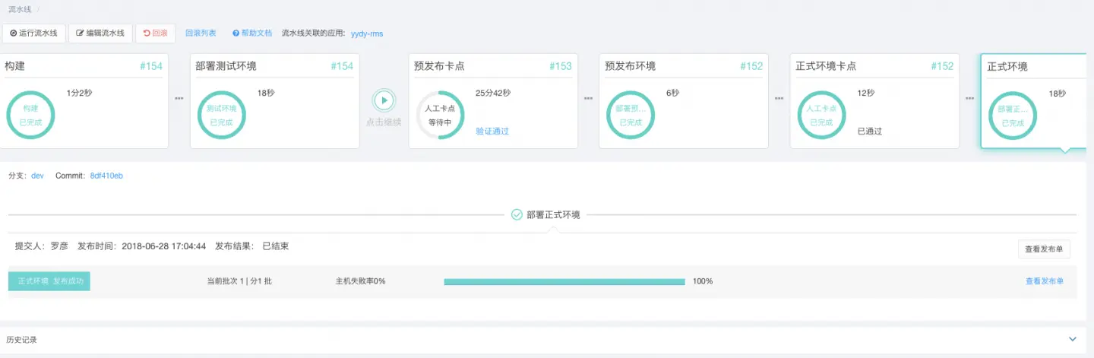Click the 已通过 status text

870,131
